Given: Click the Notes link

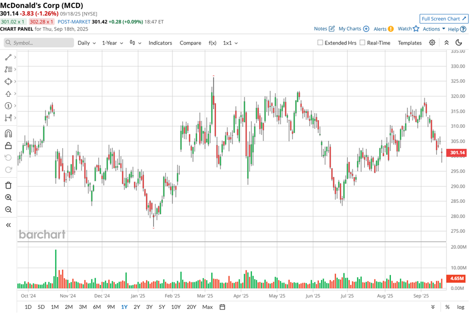Looking at the screenshot, I should pyautogui.click(x=320, y=29).
